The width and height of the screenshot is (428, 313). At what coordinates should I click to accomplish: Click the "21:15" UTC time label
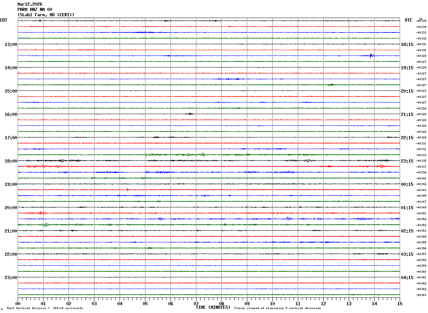(x=407, y=114)
